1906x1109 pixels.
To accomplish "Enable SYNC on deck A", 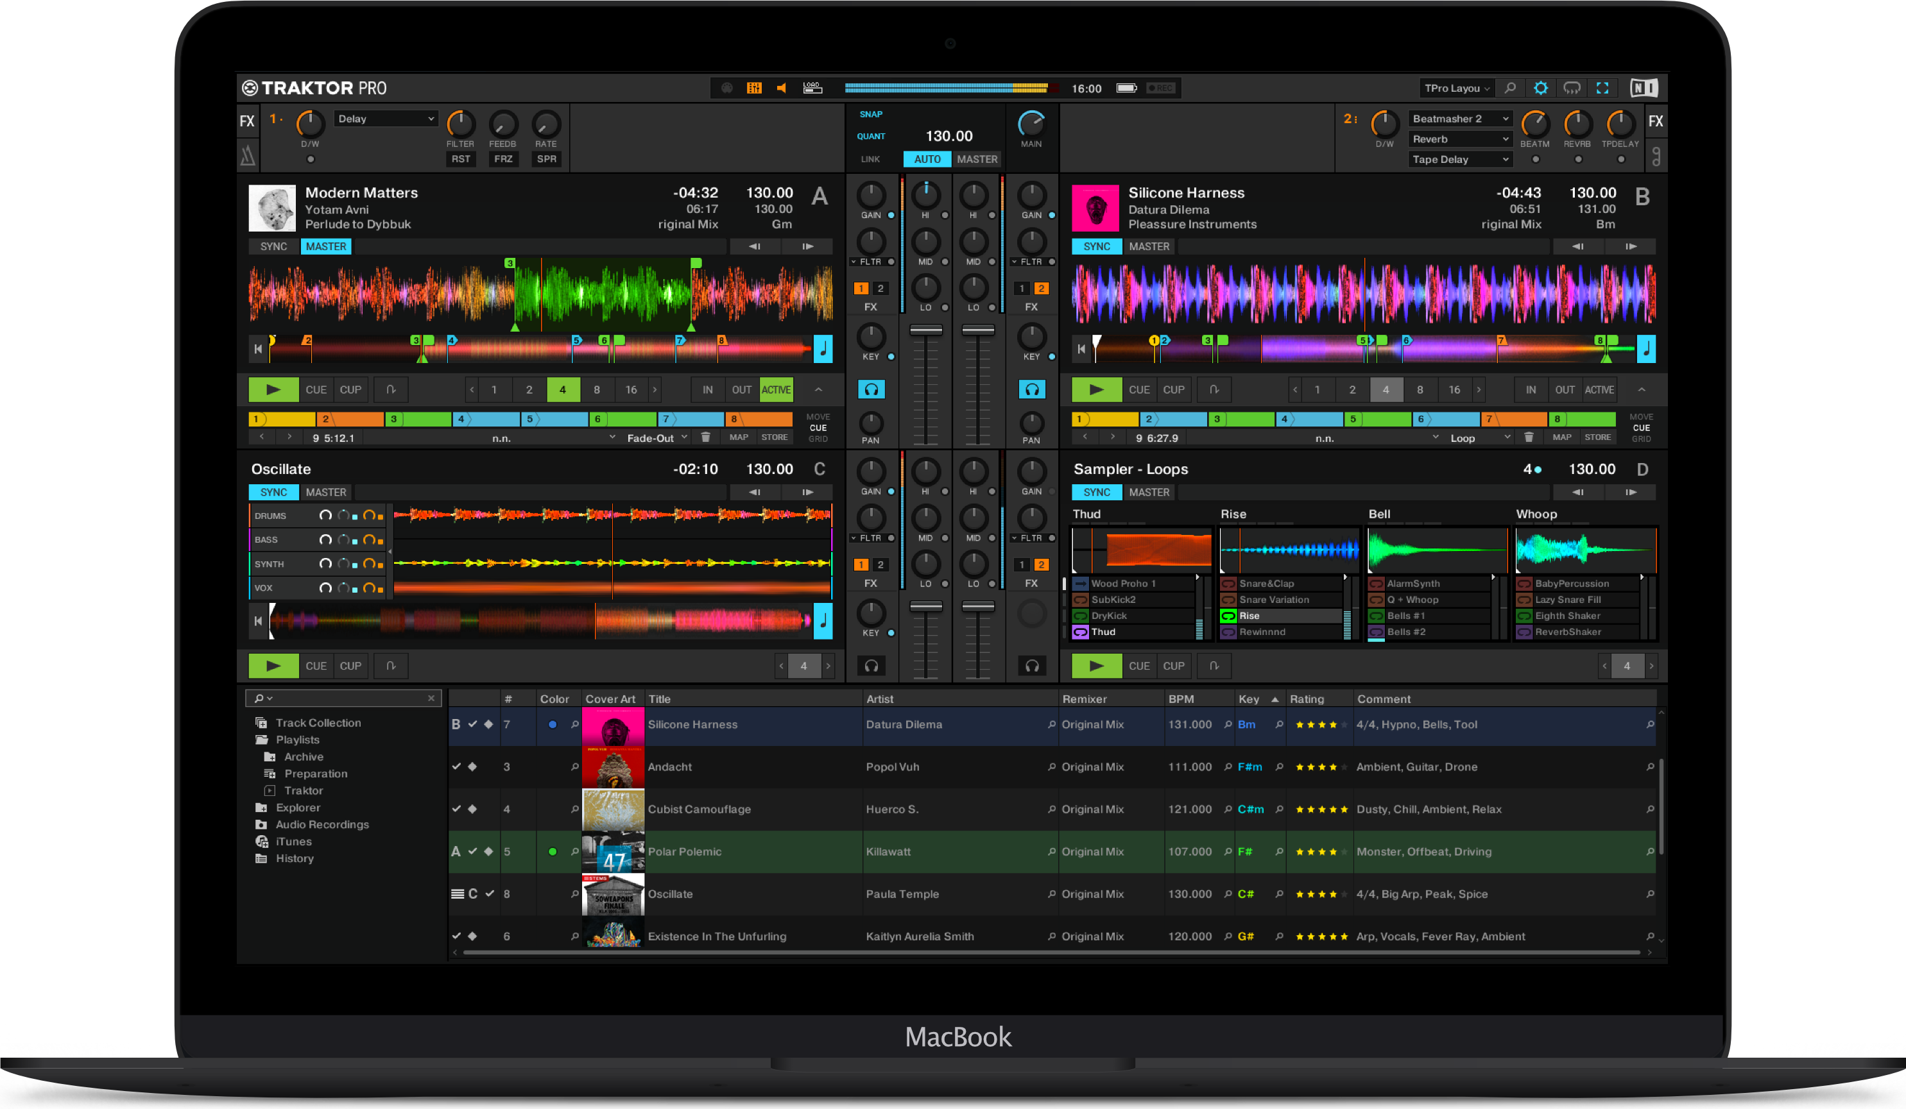I will (x=273, y=246).
